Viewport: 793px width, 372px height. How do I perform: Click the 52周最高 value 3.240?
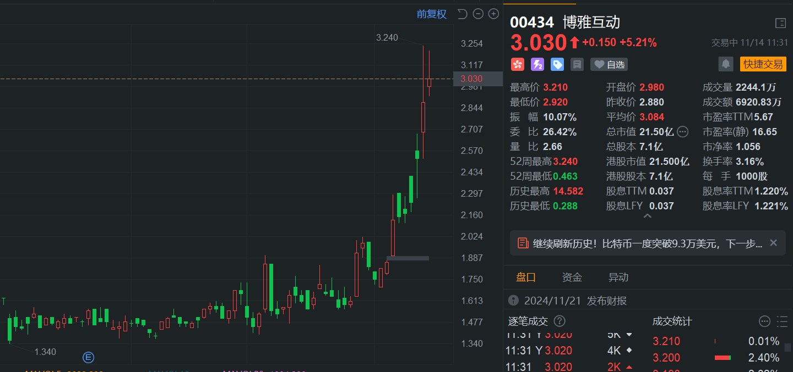[566, 162]
